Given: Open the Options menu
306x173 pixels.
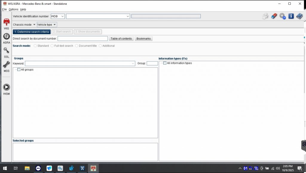Looking at the screenshot, I should point(13,9).
